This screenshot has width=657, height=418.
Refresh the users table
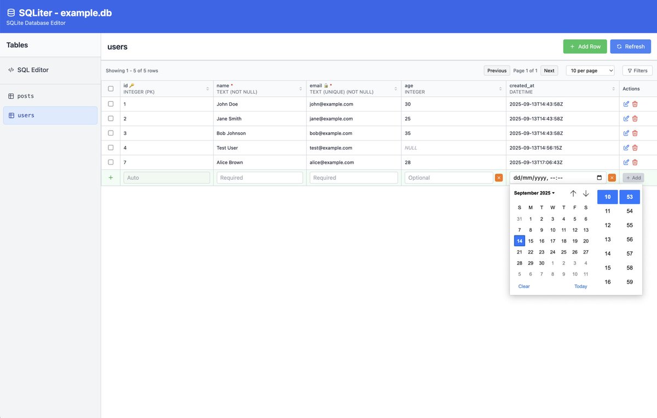coord(631,46)
